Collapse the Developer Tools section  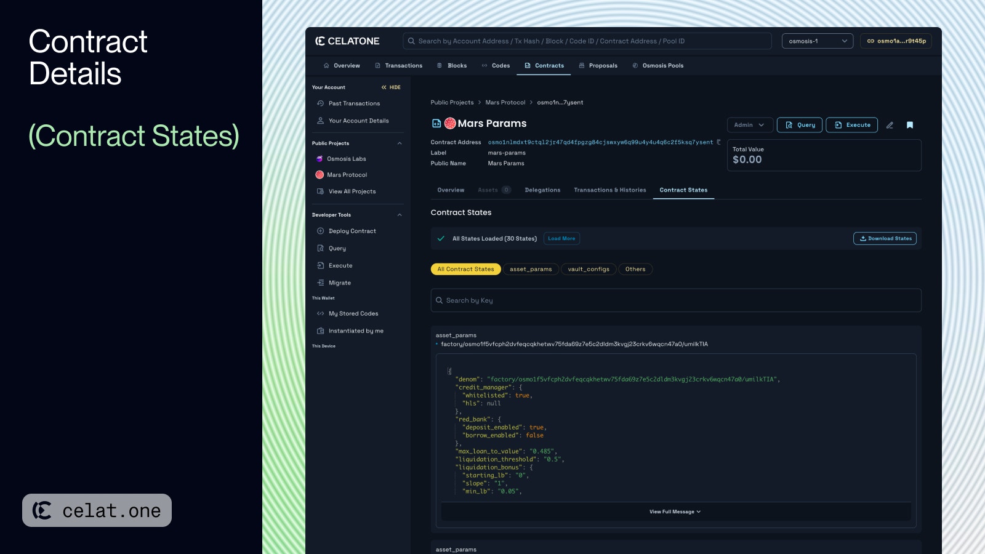click(400, 215)
